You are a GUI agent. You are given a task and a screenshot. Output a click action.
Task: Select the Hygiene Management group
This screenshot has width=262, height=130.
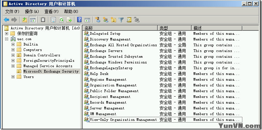click(108, 79)
